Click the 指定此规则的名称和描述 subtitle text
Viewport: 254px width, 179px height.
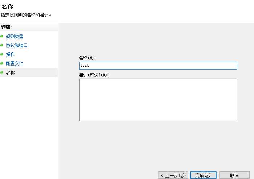point(26,15)
